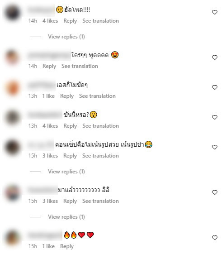
Task: Like the ฮัลโหล!!!! comment with heart icon
Action: (x=215, y=12)
